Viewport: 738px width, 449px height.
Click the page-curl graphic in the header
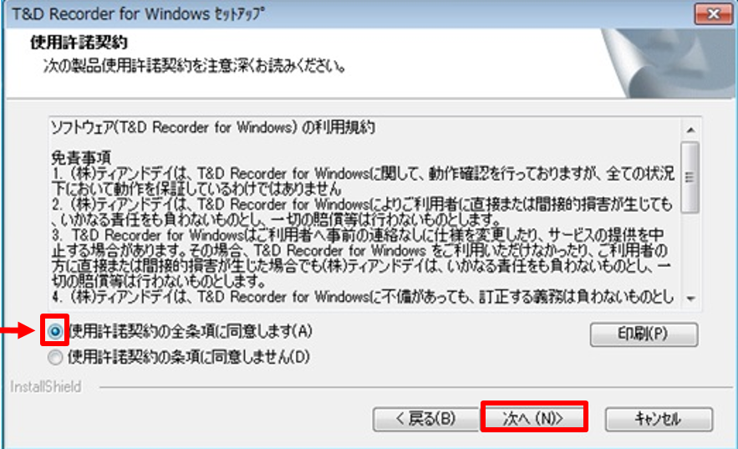pos(669,63)
